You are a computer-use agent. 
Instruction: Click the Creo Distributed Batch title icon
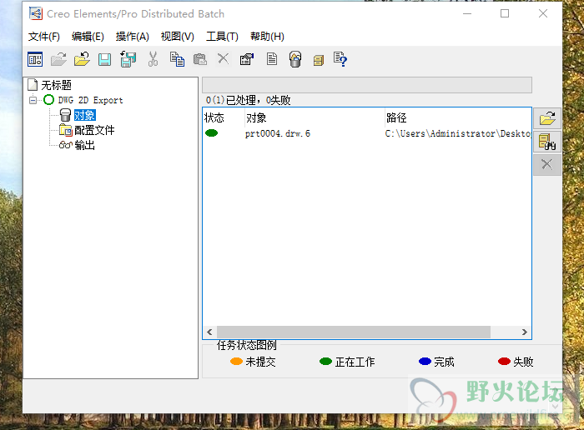tap(36, 14)
